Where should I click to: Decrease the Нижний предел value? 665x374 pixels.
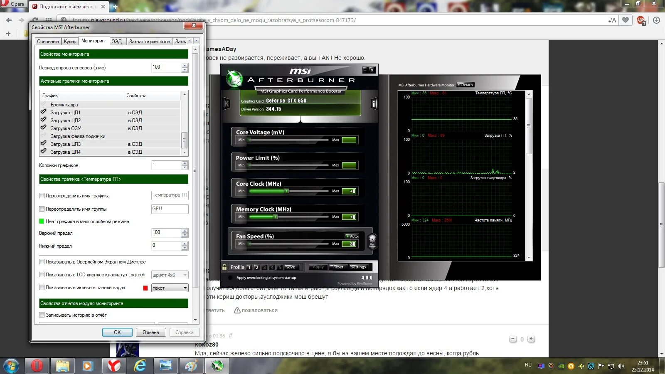click(185, 248)
